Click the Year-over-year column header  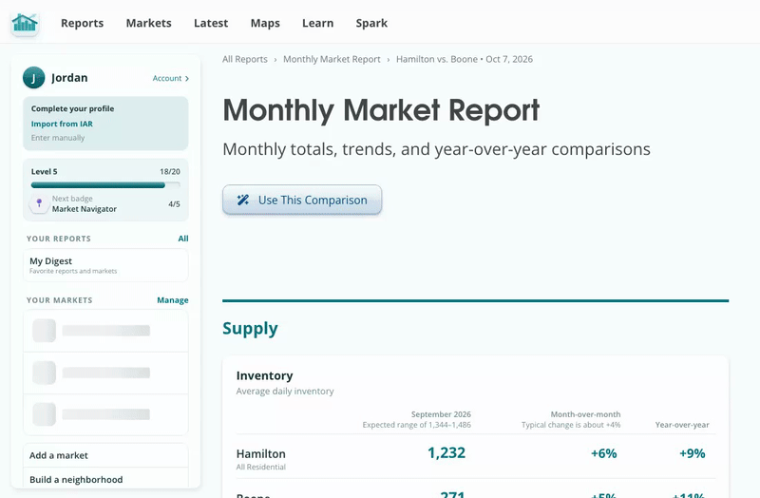(682, 425)
